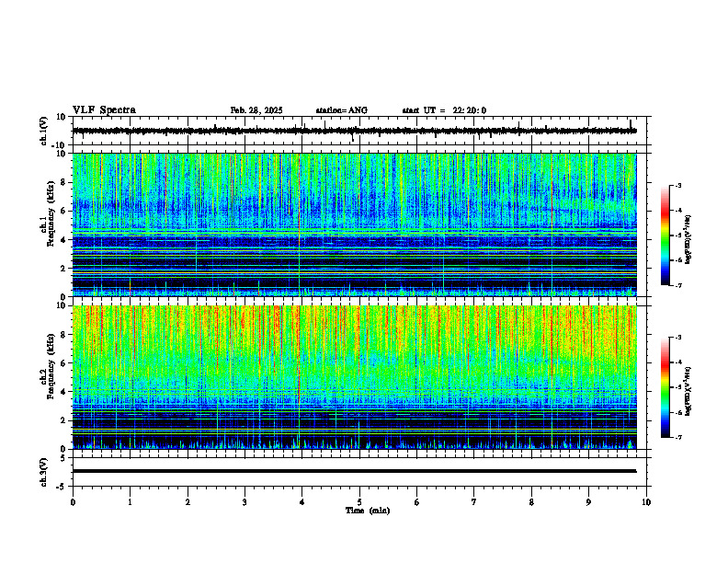Click the "-10" tick on ch.1(V) axis
The image size is (728, 563).
pyautogui.click(x=60, y=145)
